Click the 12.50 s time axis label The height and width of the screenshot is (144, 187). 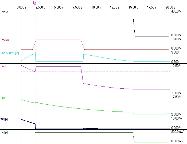click(x=115, y=7)
